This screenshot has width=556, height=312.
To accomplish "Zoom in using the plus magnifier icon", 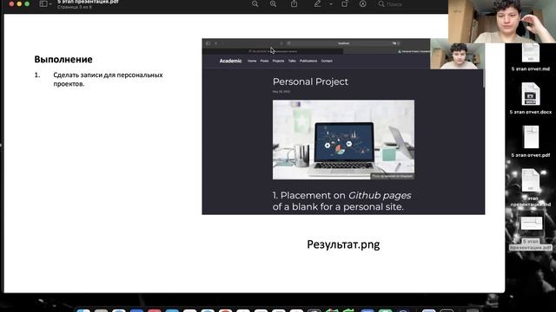I will [x=273, y=3].
